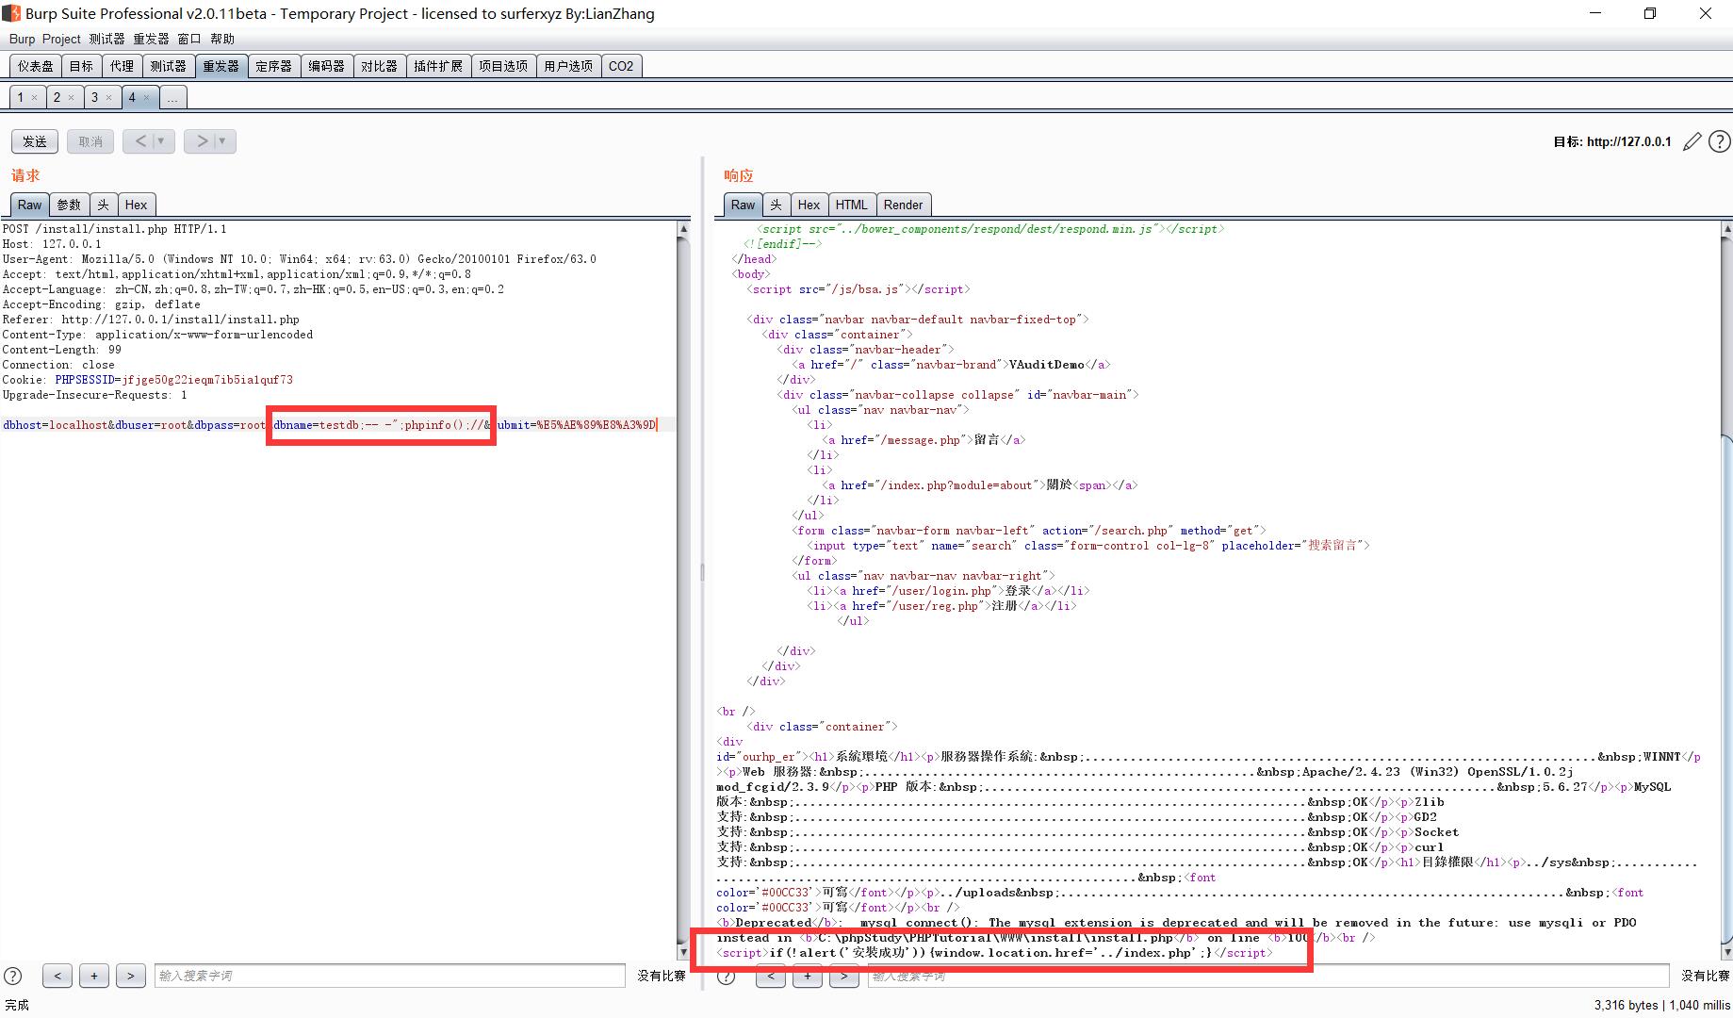Click request search next match button
This screenshot has width=1733, height=1018.
[x=131, y=977]
